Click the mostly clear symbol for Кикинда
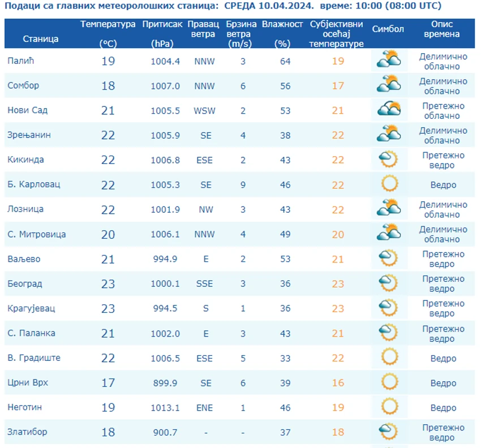 pos(389,159)
